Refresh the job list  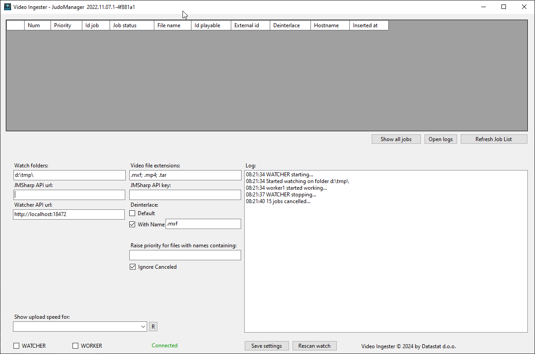pos(493,139)
